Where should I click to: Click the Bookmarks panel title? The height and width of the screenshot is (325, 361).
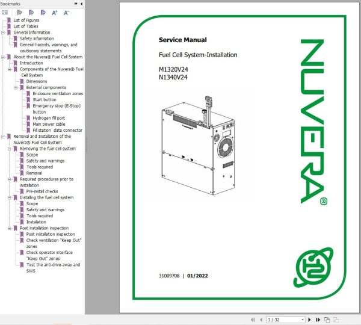tap(10, 4)
